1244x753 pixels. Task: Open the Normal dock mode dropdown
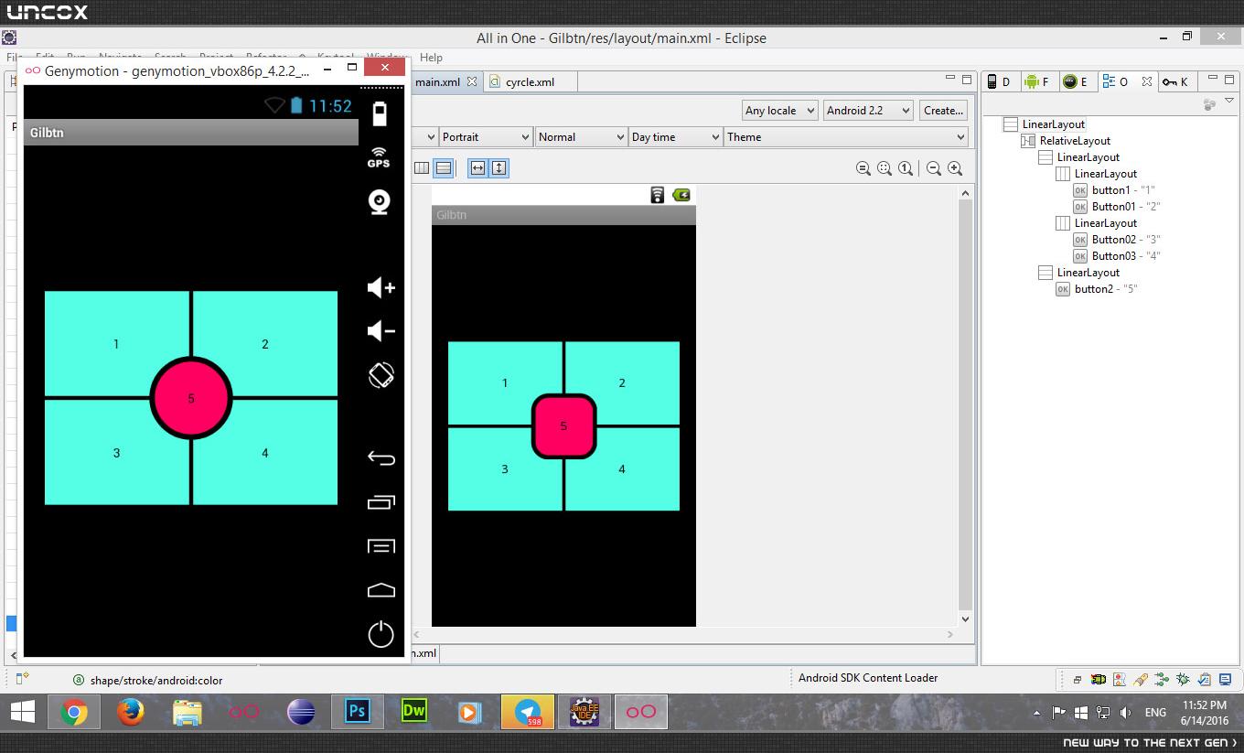click(x=580, y=137)
